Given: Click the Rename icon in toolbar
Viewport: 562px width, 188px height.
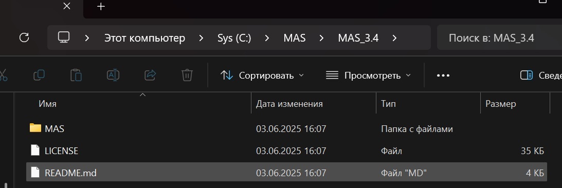Looking at the screenshot, I should pos(113,75).
